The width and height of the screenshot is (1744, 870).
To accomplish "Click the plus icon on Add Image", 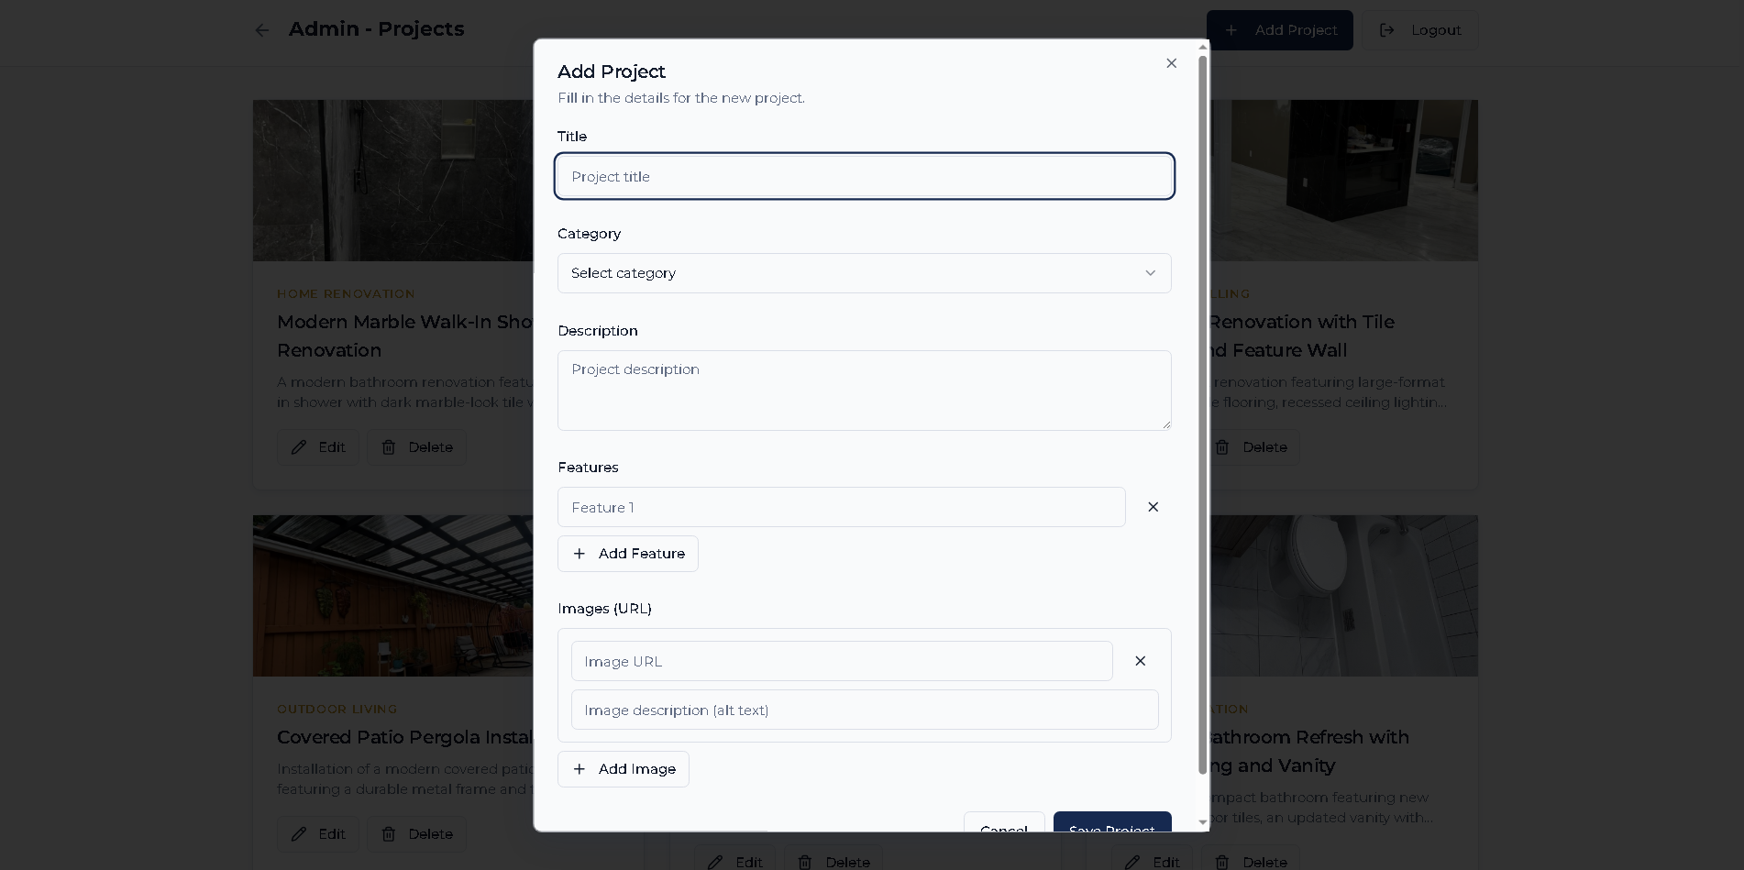I will (x=579, y=769).
